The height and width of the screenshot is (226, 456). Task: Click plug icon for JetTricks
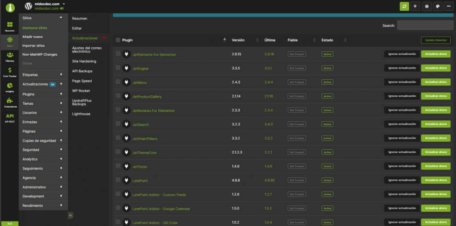[x=126, y=166]
